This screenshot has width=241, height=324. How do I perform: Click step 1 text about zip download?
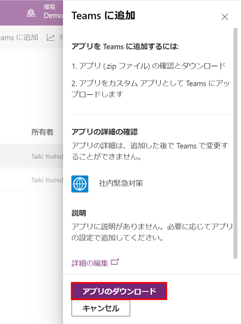click(148, 66)
